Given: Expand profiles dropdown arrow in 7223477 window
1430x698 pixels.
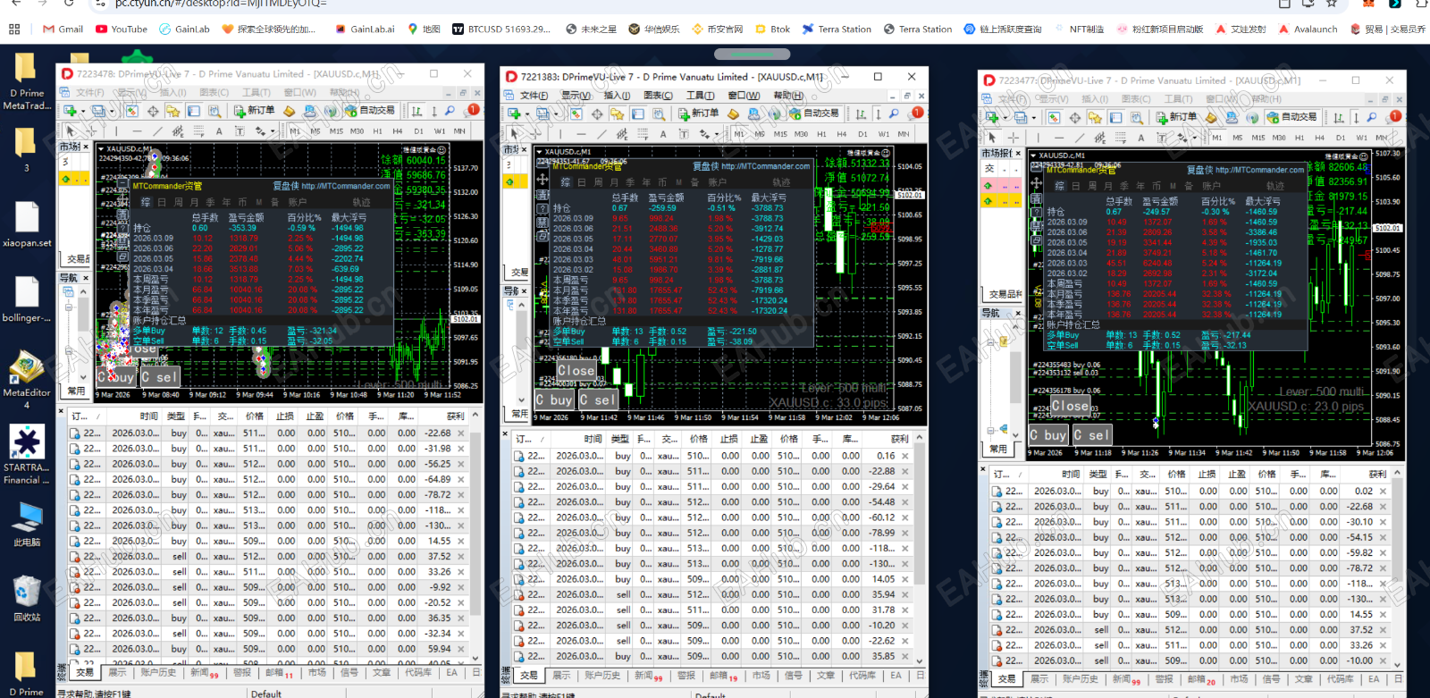Looking at the screenshot, I should click(x=1034, y=117).
